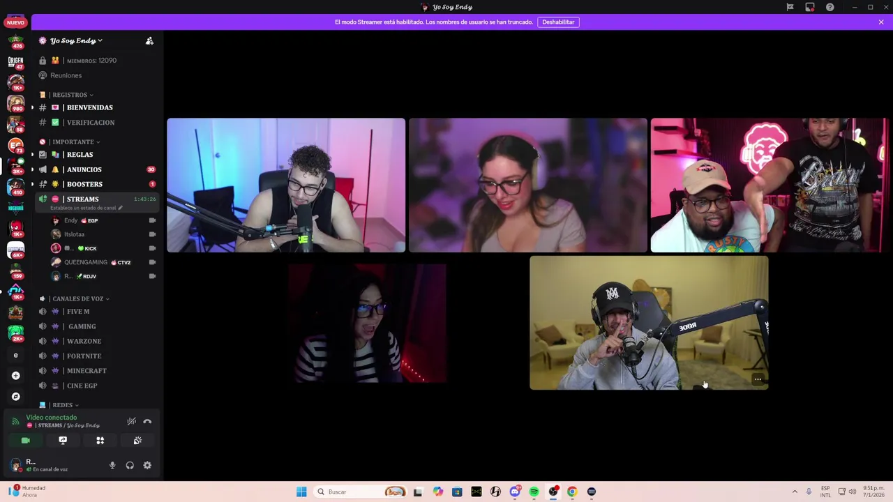This screenshot has height=502, width=893.
Task: Expand the ANUNCIOS channel threads arrow
Action: (x=32, y=170)
